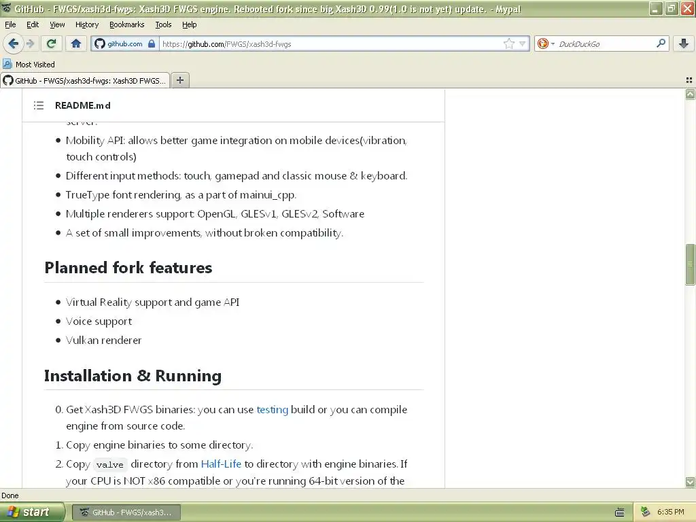696x522 pixels.
Task: Open the Most Visited bookmarks folder
Action: 29,65
